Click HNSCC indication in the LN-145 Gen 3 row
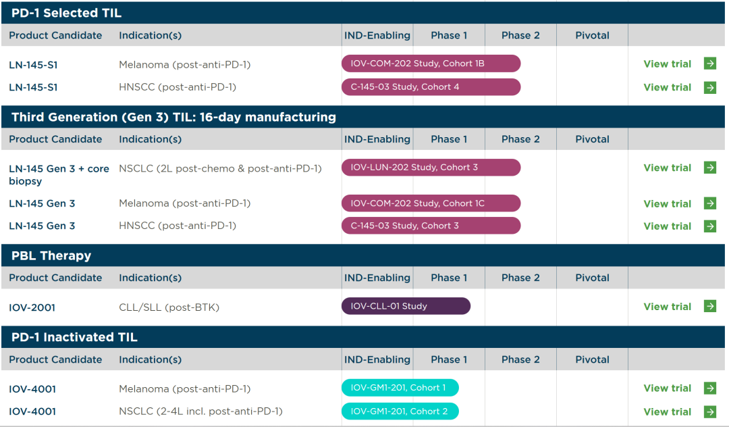 click(178, 226)
